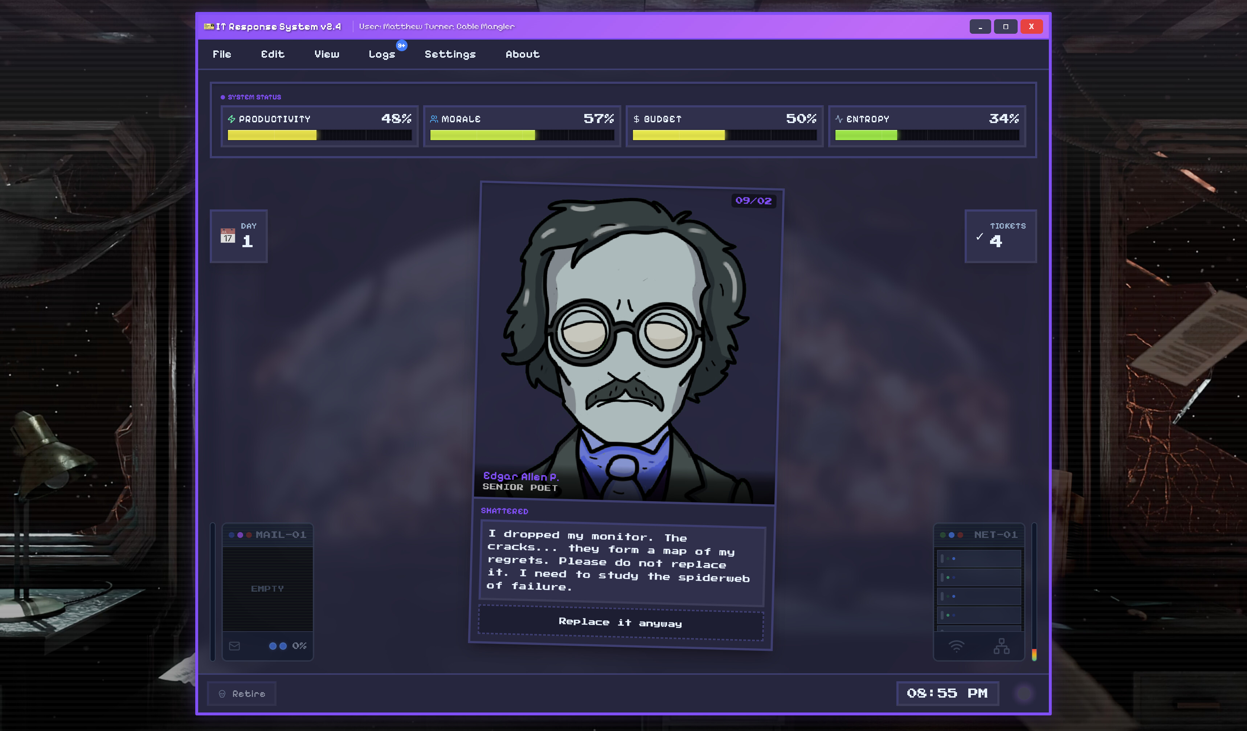Click the lightning Productivity icon
Image resolution: width=1247 pixels, height=731 pixels.
(231, 119)
